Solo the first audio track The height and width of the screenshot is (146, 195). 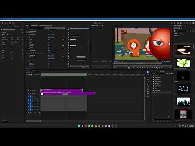click(36, 100)
